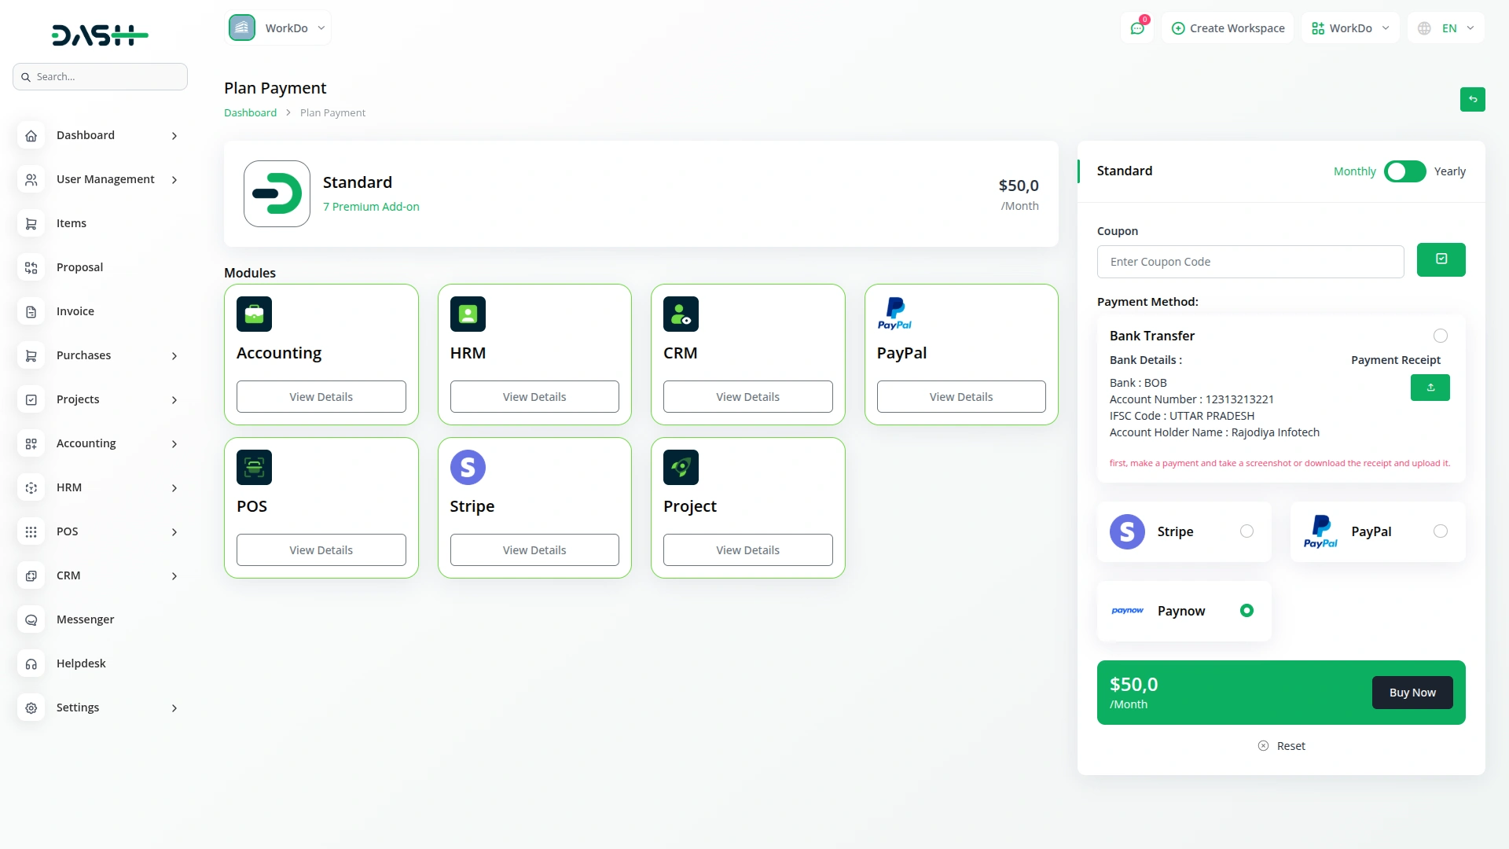Open the messages notification icon with badge
Screen dimensions: 1509x849
[x=1137, y=28]
